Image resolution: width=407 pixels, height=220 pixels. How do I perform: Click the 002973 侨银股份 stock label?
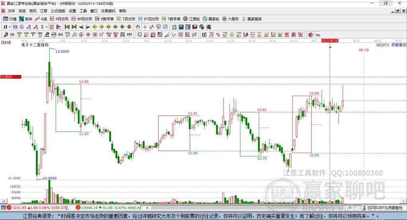point(391,45)
